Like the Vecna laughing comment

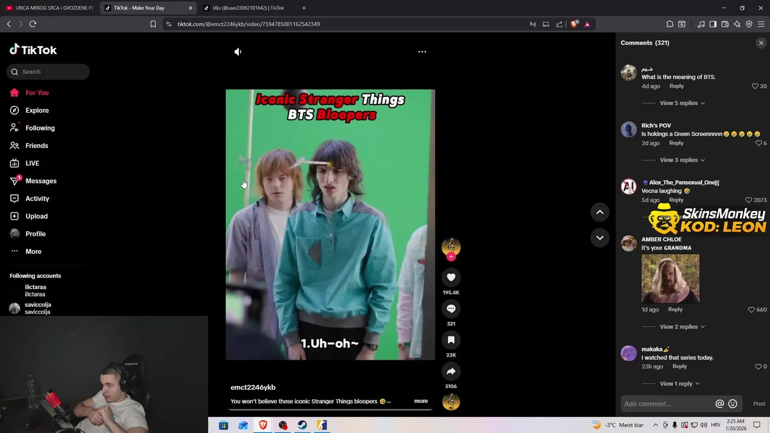point(748,200)
